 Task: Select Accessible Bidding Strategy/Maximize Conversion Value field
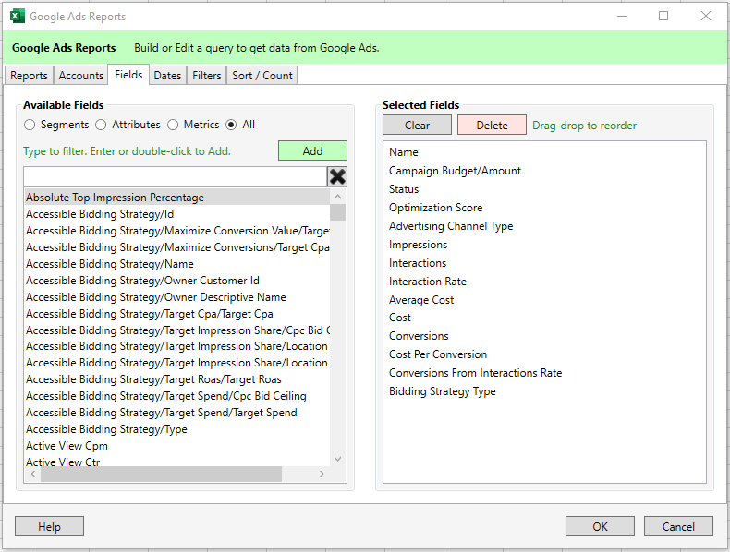pos(176,231)
